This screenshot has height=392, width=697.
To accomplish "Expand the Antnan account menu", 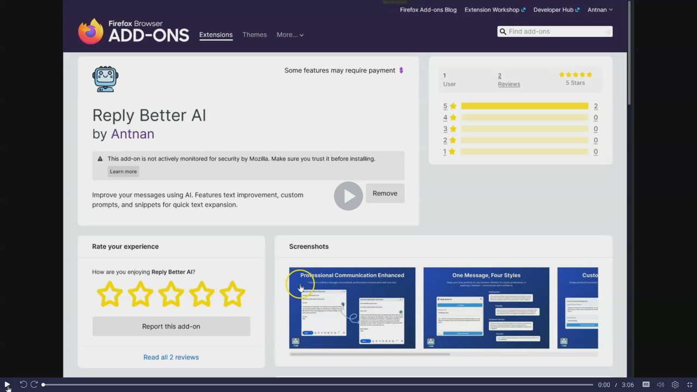I will pos(600,10).
